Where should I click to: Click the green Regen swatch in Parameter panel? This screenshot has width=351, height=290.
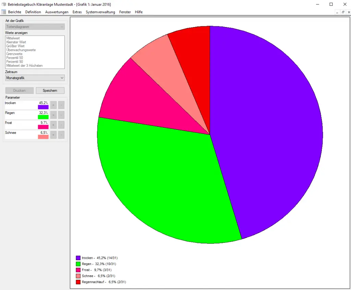point(43,117)
